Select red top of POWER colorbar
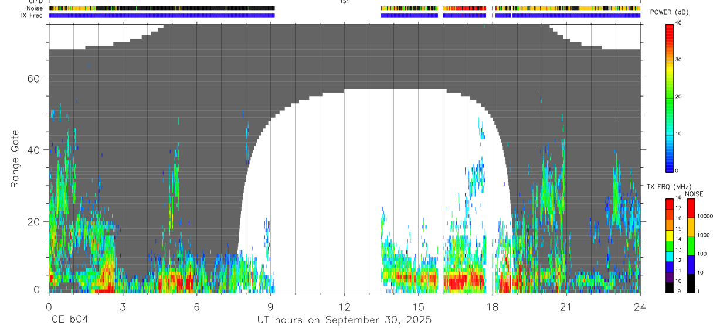 click(x=669, y=29)
